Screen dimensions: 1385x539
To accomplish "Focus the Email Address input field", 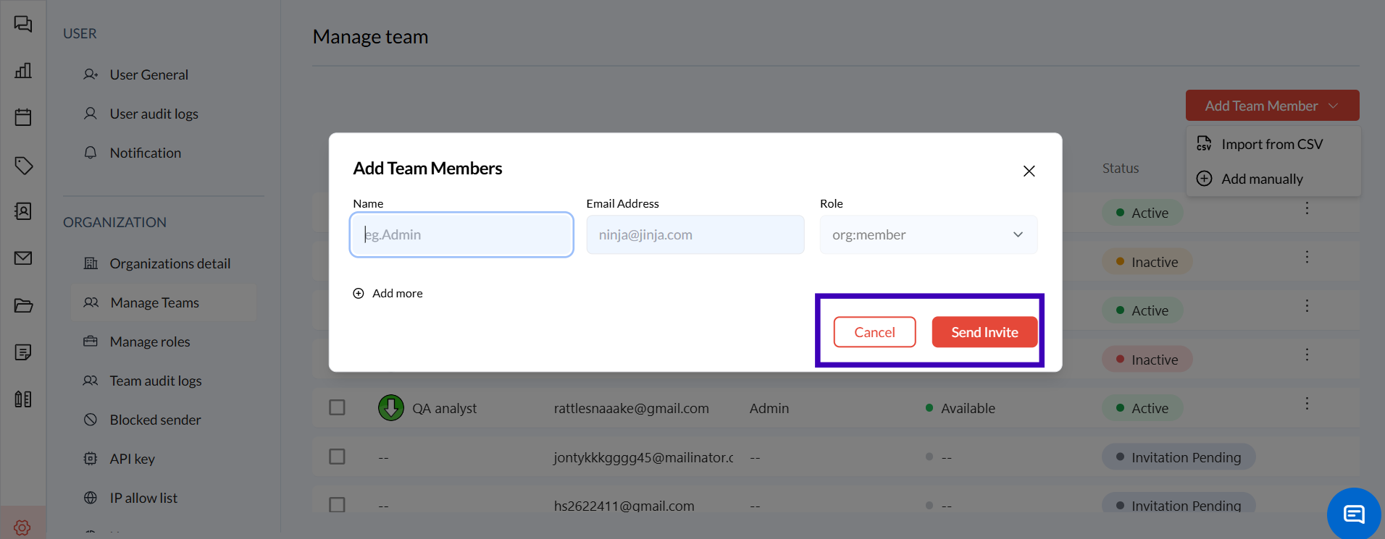I will pos(695,234).
